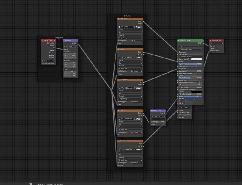Image resolution: width=242 pixels, height=185 pixels.
Task: Open the GGX distribution dropdown
Action: pyautogui.click(x=190, y=46)
